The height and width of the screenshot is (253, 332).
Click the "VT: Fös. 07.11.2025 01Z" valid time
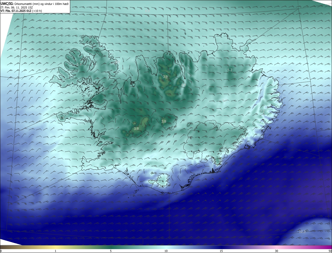tap(16, 11)
